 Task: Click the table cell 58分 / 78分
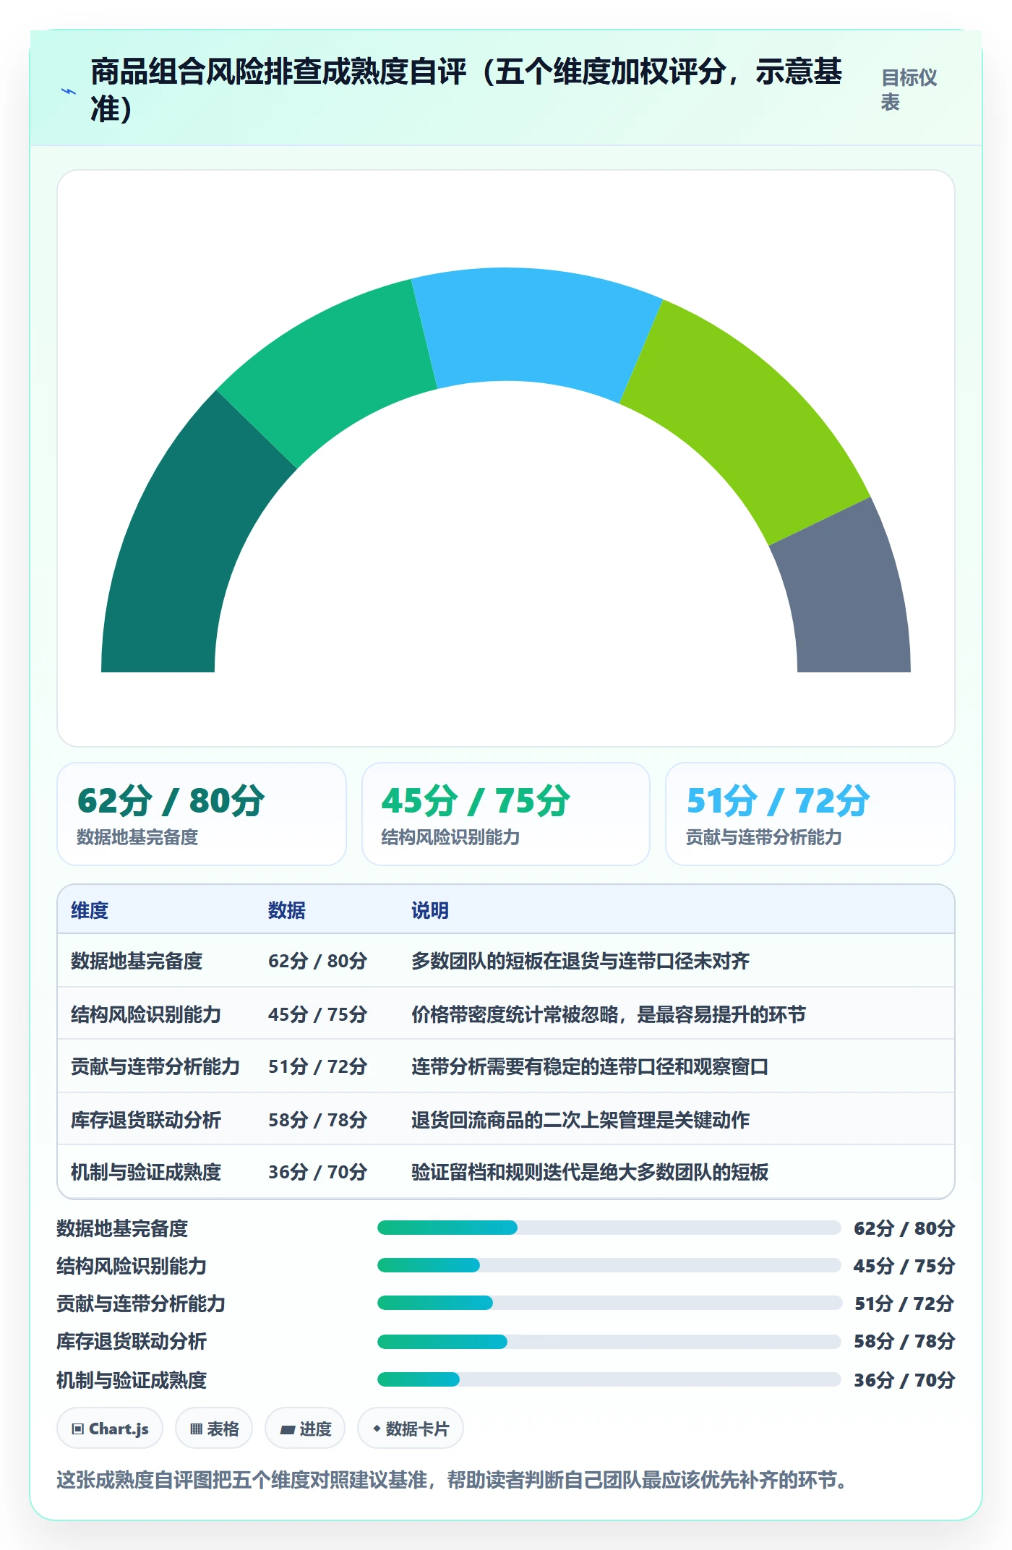(x=317, y=1120)
